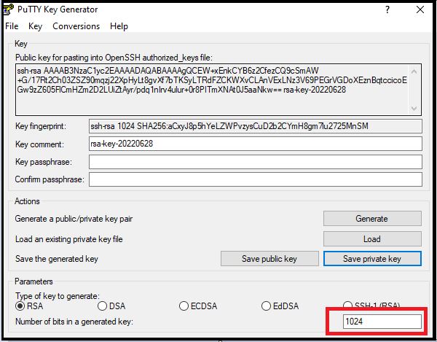This screenshot has width=437, height=342.
Task: Click Save public key button
Action: click(x=269, y=259)
